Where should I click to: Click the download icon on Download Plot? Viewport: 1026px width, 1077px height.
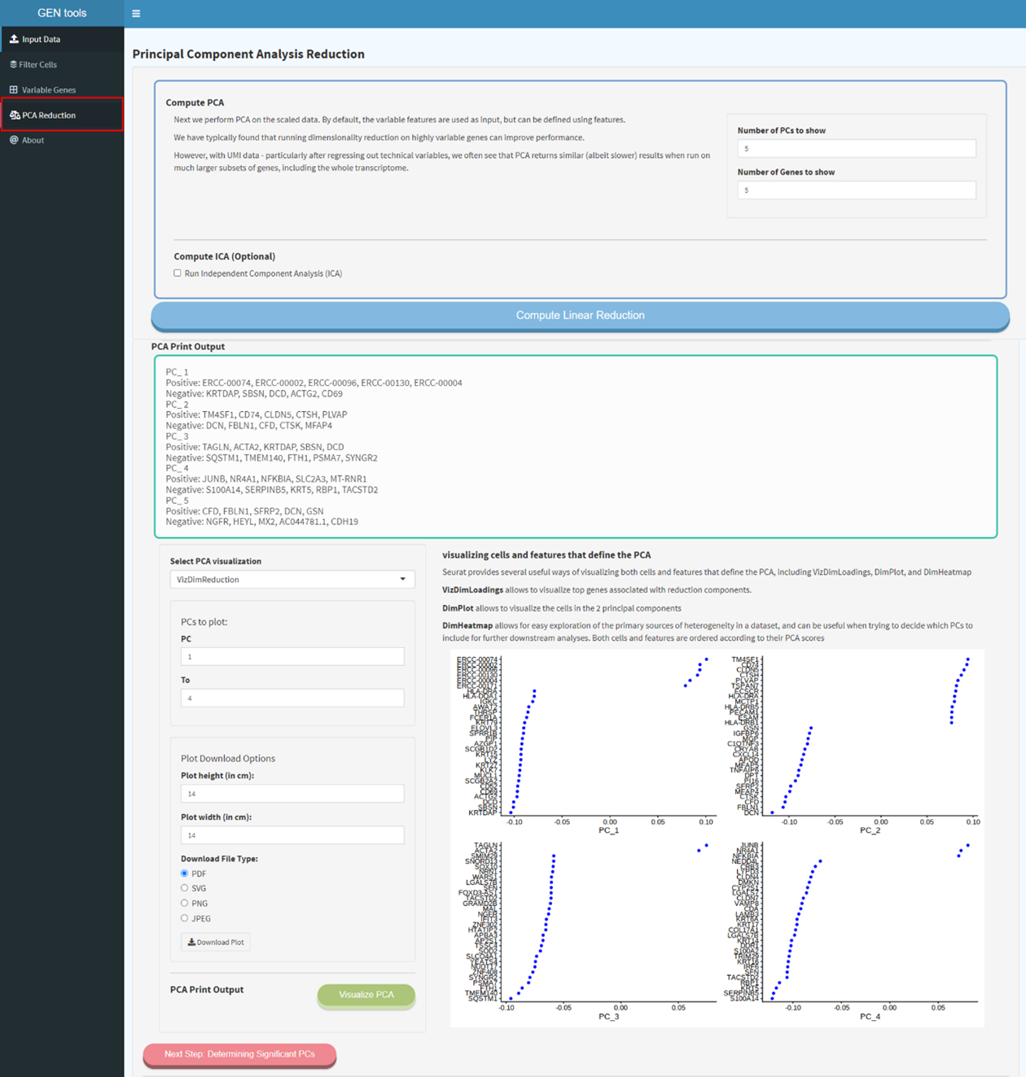(x=191, y=942)
